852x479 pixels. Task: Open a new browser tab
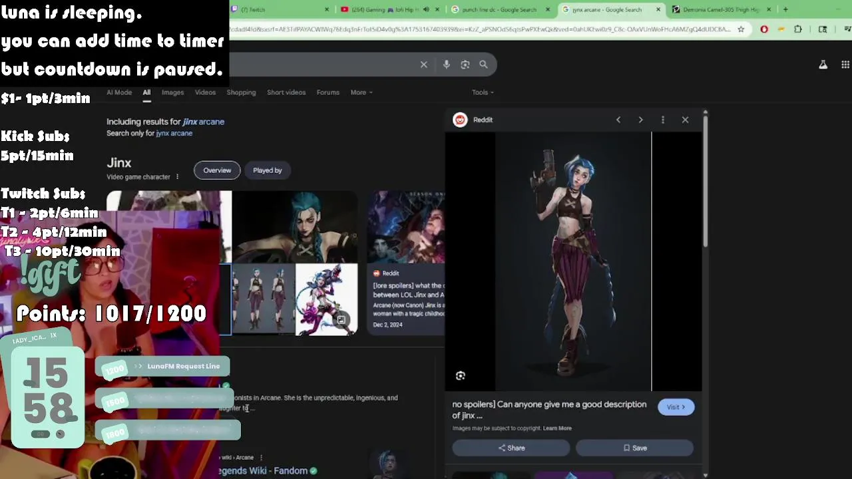tap(785, 9)
